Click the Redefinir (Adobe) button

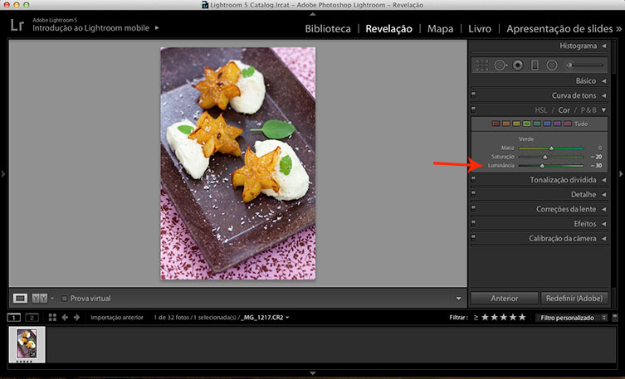pyautogui.click(x=573, y=298)
